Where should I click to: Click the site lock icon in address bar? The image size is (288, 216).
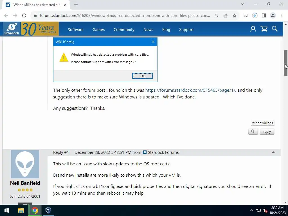[x=35, y=16]
